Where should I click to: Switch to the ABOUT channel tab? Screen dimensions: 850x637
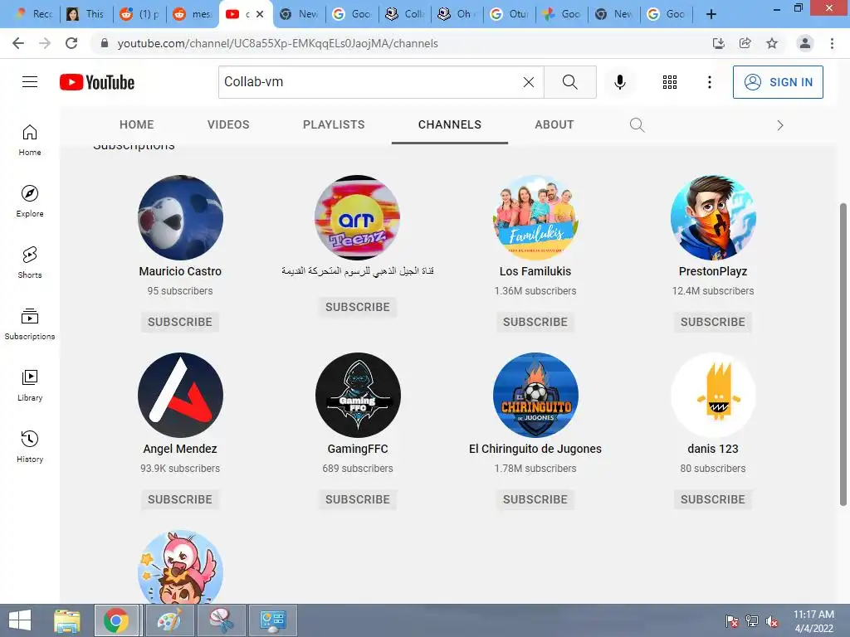pos(554,124)
